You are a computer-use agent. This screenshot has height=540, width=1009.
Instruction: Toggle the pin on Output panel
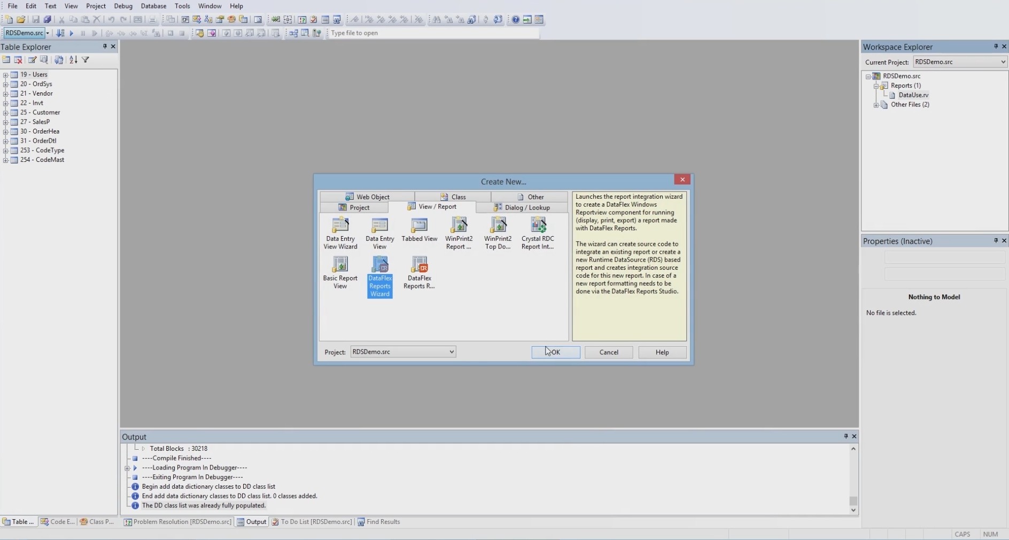click(x=845, y=436)
